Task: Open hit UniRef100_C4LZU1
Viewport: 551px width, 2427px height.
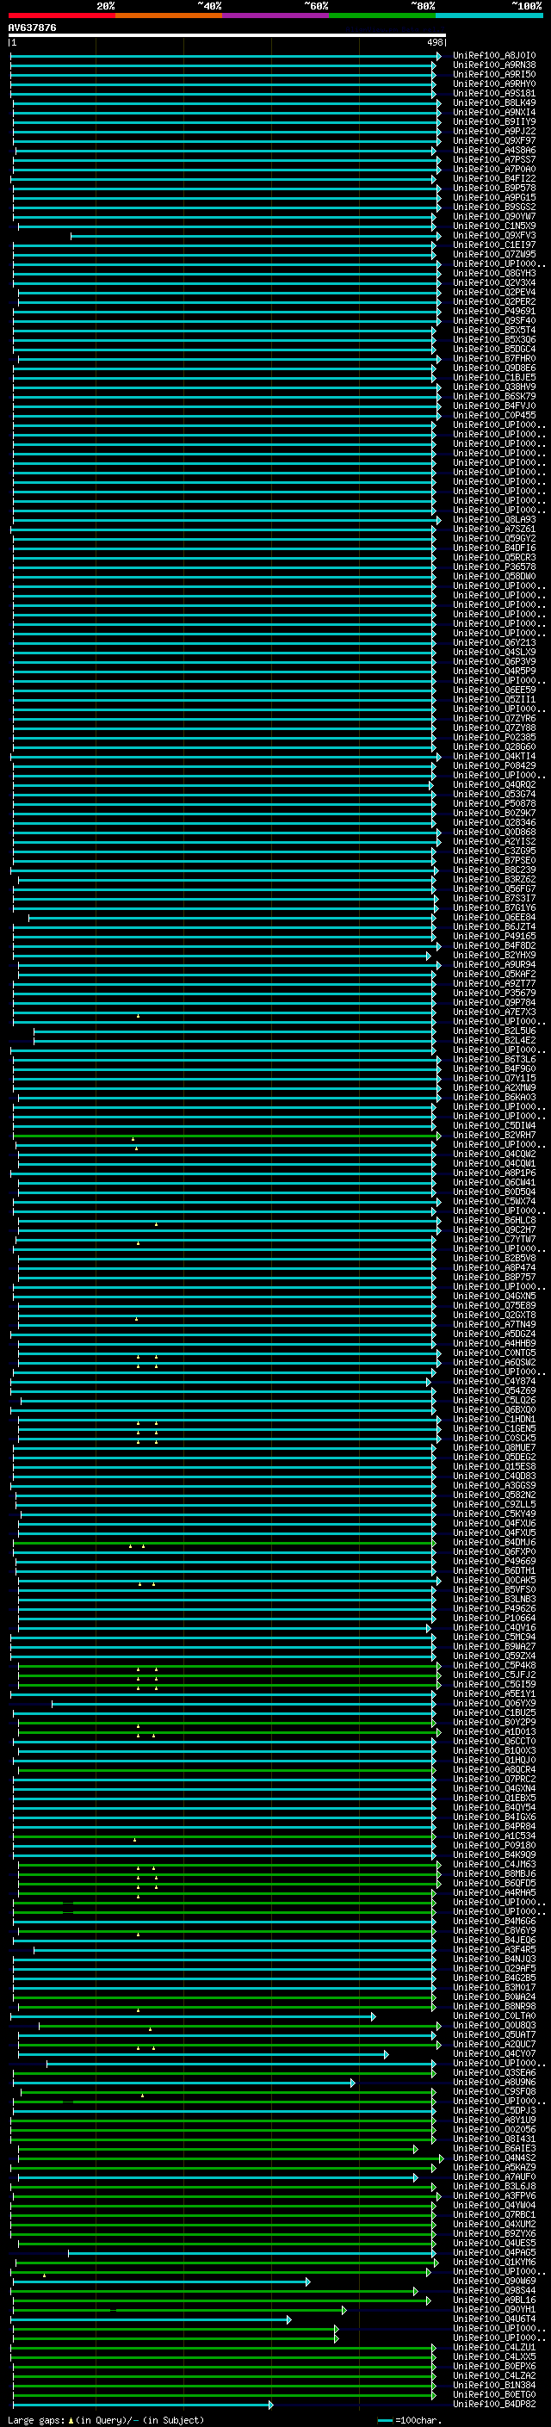Action: 494,2348
